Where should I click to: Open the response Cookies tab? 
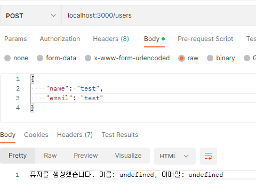pos(36,135)
